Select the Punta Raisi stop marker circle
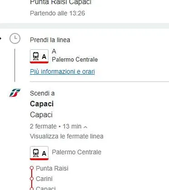Image resolution: width=169 pixels, height=190 pixels. [x=32, y=168]
